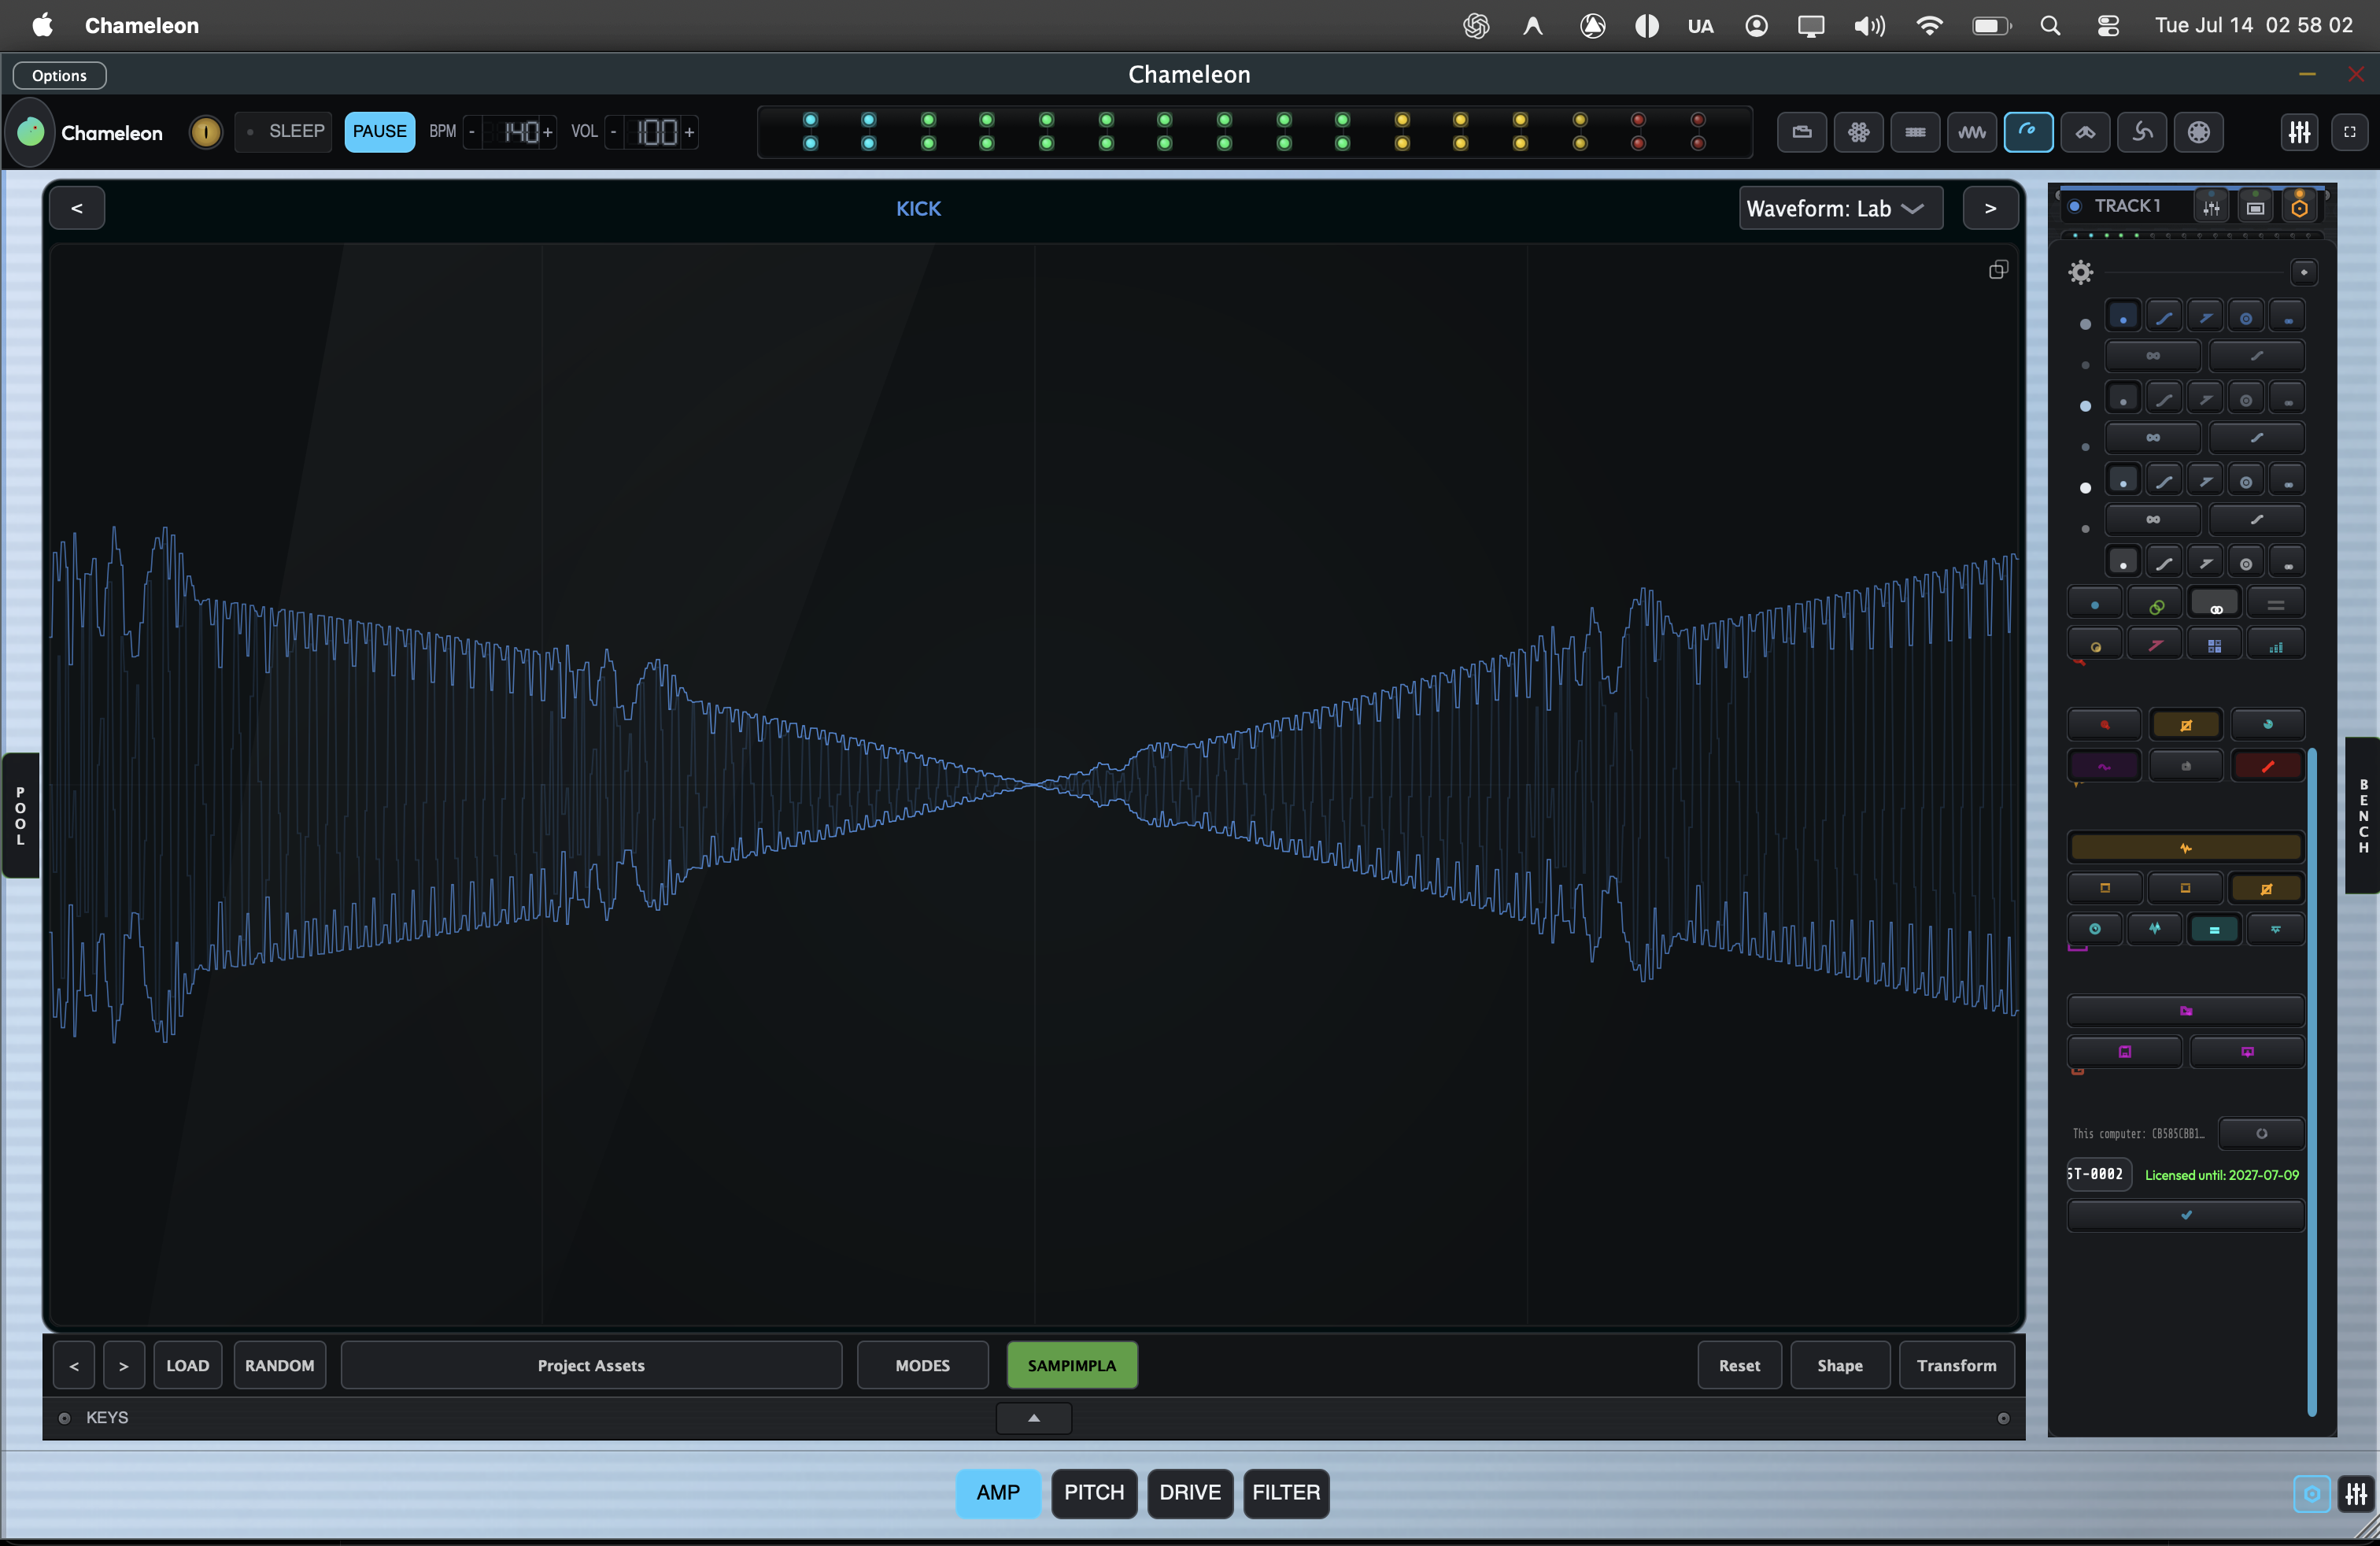Open the folder browser icon in top toolbar
The width and height of the screenshot is (2380, 1546).
pyautogui.click(x=1802, y=132)
